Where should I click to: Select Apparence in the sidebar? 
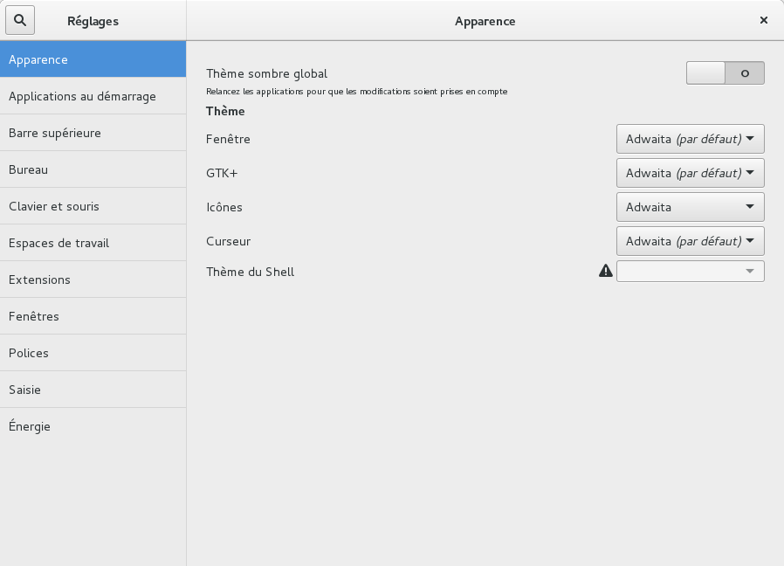pos(93,60)
